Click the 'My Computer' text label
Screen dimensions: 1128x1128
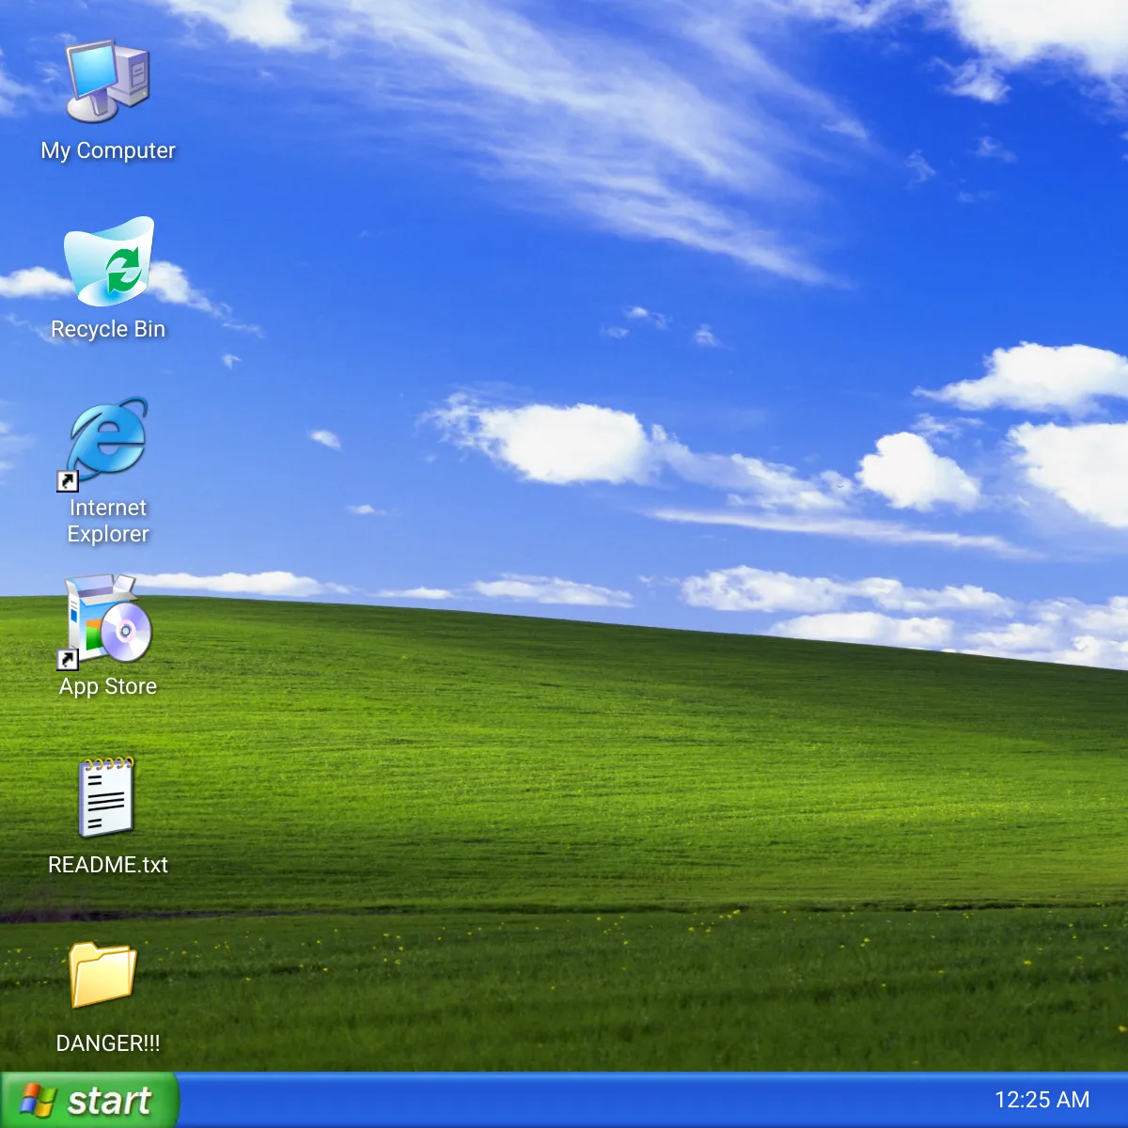(108, 150)
